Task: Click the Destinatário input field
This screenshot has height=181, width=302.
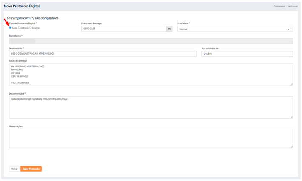Action: (x=102, y=54)
